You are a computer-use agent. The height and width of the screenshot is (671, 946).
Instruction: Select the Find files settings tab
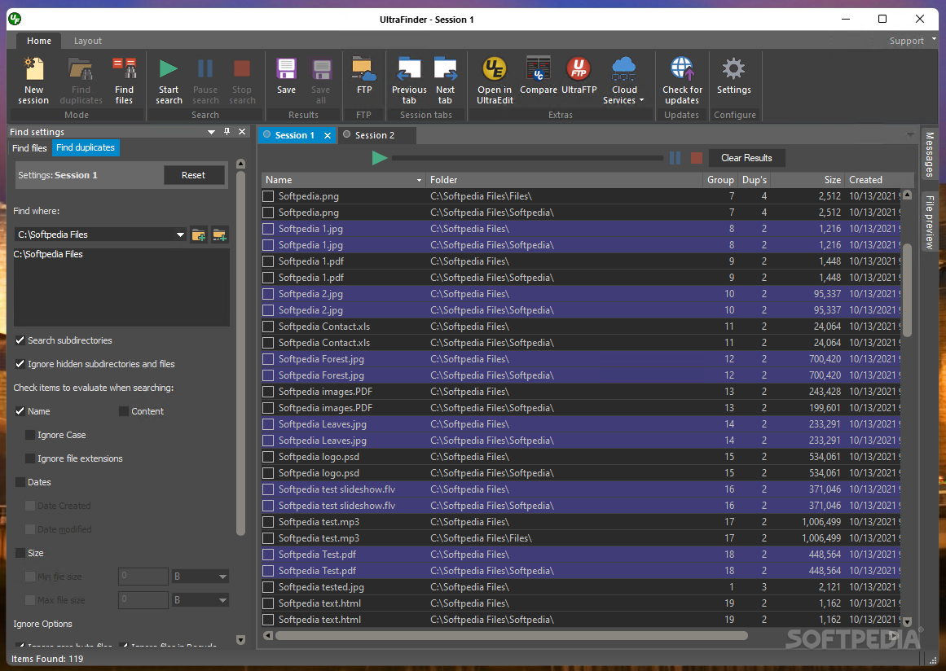pyautogui.click(x=29, y=147)
